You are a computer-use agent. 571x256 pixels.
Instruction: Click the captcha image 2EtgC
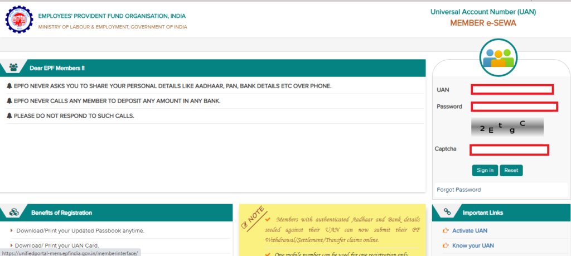(507, 127)
